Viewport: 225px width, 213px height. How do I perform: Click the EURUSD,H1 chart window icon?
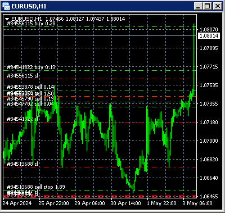[6, 6]
